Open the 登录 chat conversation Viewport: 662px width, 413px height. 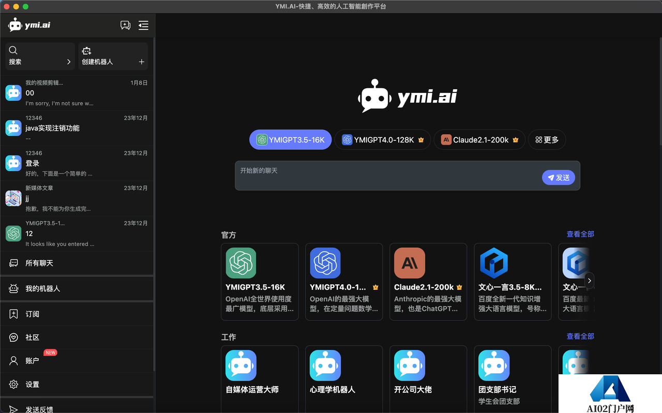77,163
